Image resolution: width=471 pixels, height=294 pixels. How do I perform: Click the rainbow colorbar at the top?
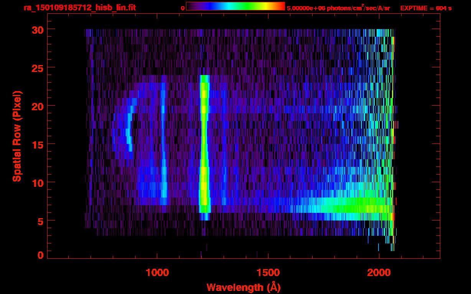click(235, 7)
